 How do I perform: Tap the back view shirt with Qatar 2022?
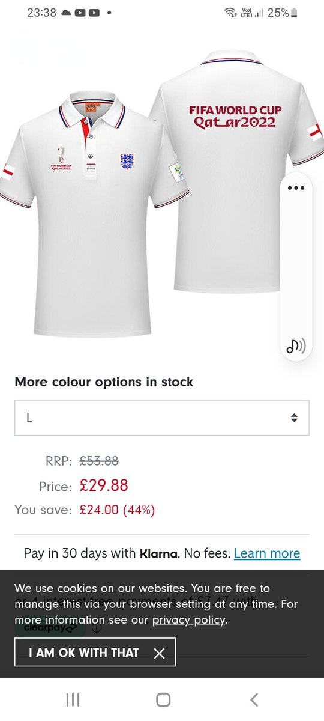click(236, 171)
